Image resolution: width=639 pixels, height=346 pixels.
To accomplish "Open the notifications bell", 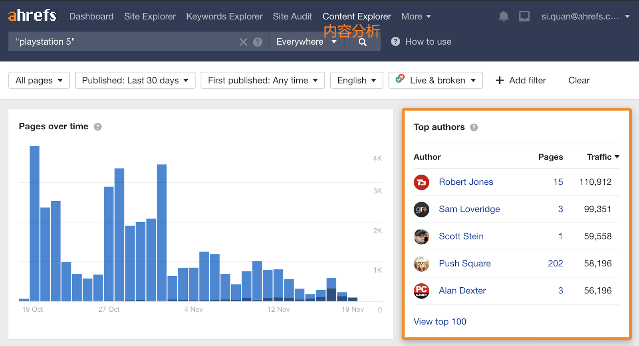I will point(503,16).
